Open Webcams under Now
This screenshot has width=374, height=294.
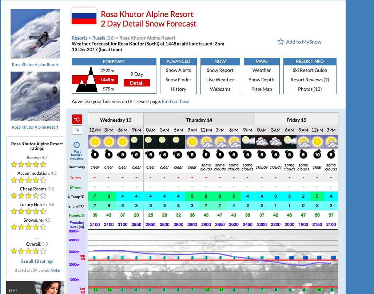pos(220,89)
